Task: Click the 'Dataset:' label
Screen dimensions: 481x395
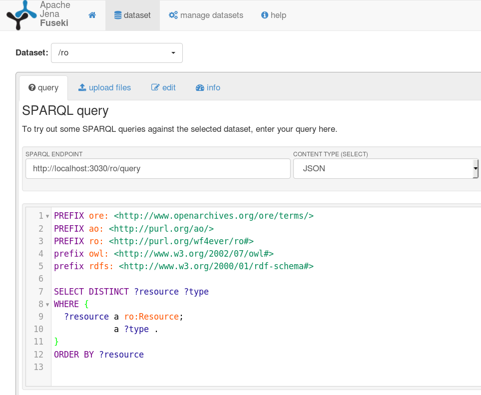Action: point(32,53)
